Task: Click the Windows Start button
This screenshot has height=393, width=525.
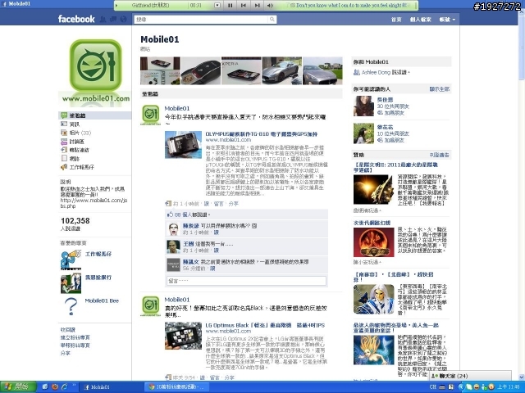Action: pos(18,387)
